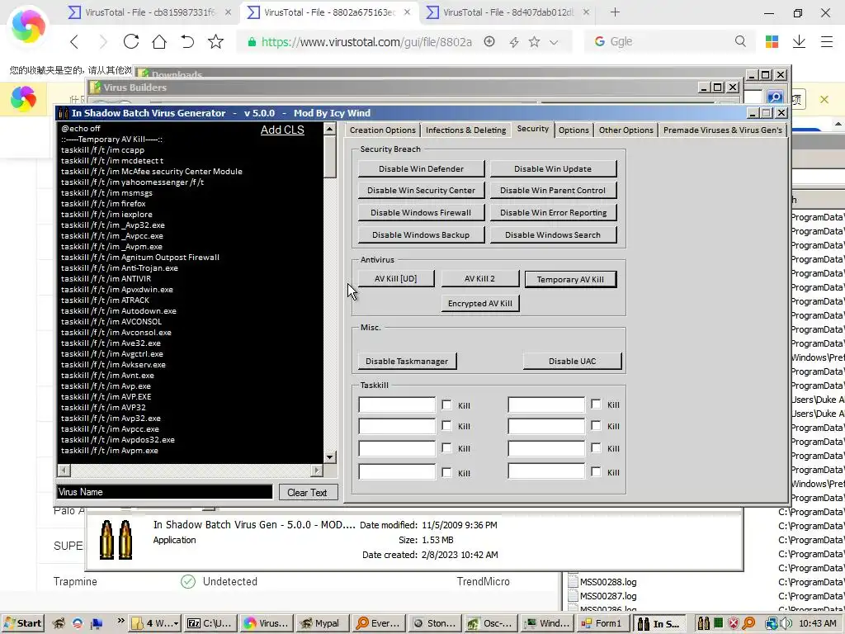This screenshot has width=845, height=634.
Task: Click first Taskkill text field on left
Action: [x=397, y=405]
